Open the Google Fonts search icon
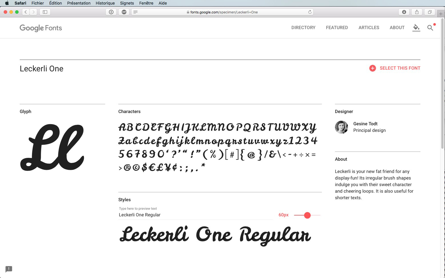Image resolution: width=445 pixels, height=278 pixels. [430, 28]
